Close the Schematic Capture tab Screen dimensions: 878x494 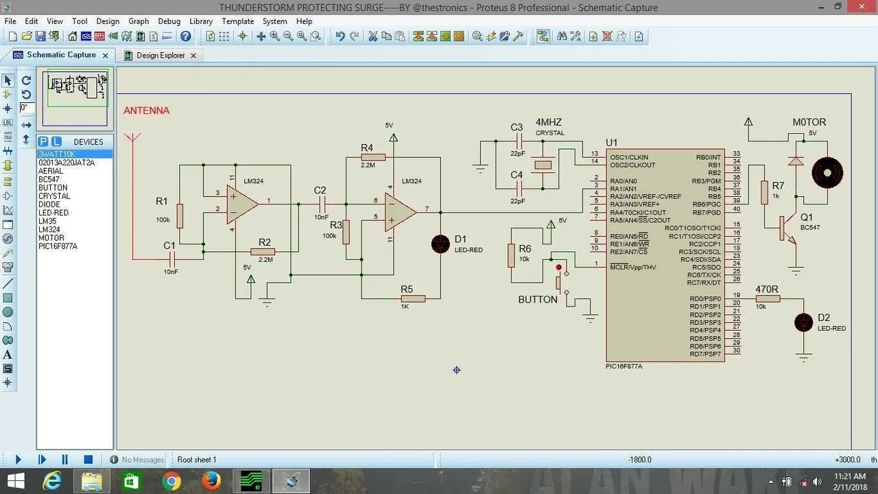[x=106, y=56]
